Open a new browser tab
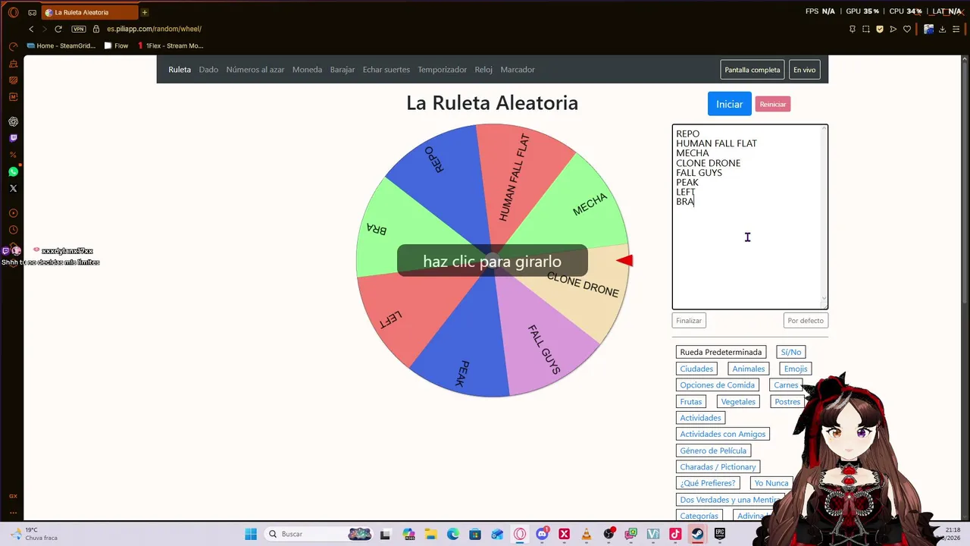970x546 pixels. [144, 12]
